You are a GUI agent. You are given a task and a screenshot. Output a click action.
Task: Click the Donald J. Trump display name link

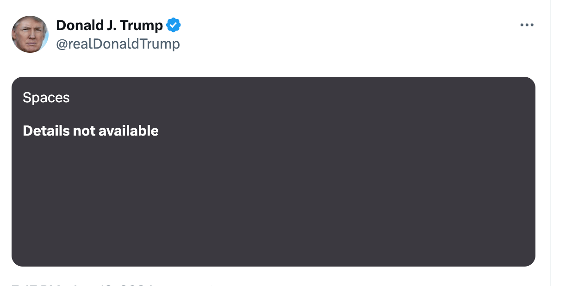point(109,25)
